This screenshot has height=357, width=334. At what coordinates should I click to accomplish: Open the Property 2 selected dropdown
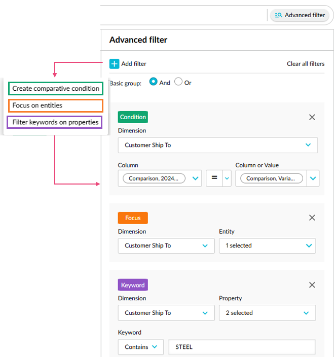[x=267, y=313]
